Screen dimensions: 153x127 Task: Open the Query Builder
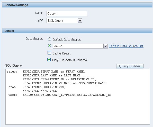(130, 66)
